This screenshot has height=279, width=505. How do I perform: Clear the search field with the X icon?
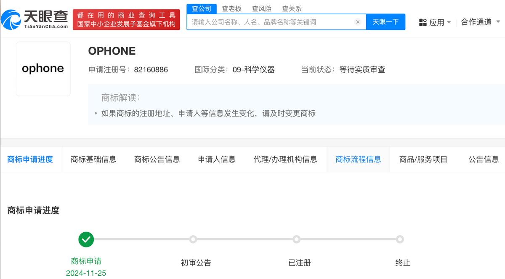pos(358,22)
